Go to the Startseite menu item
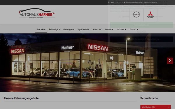Screen dimensions: 175x109 click(41, 29)
